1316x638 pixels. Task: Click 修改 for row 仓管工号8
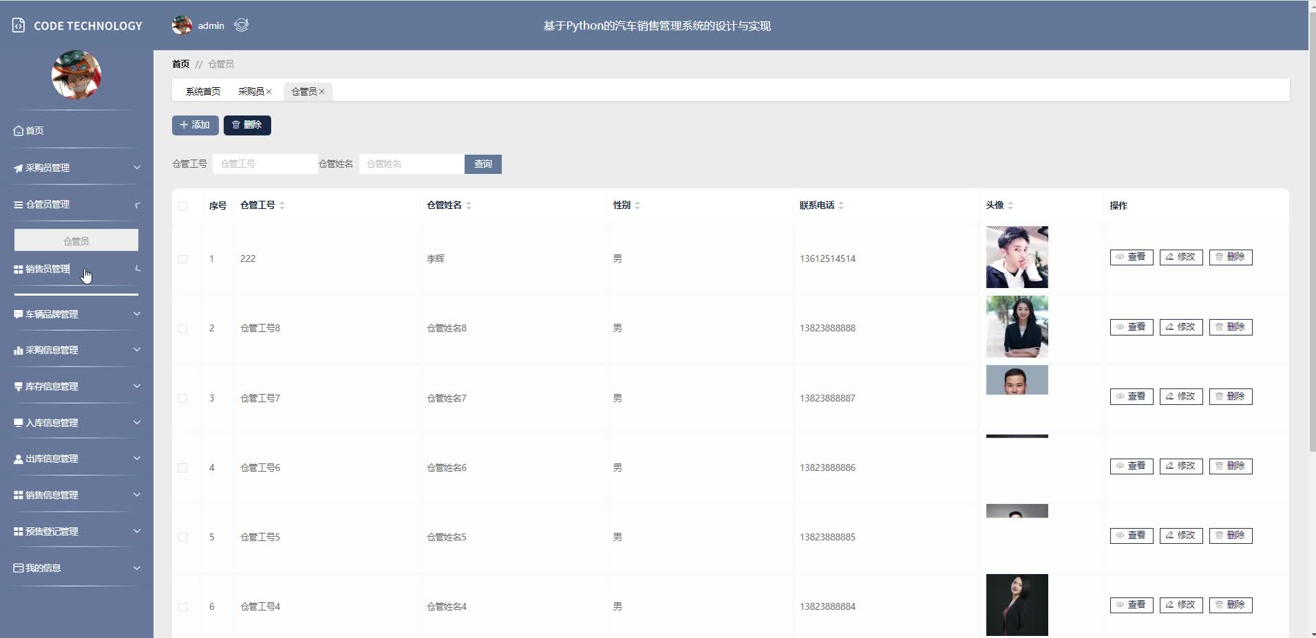tap(1181, 327)
